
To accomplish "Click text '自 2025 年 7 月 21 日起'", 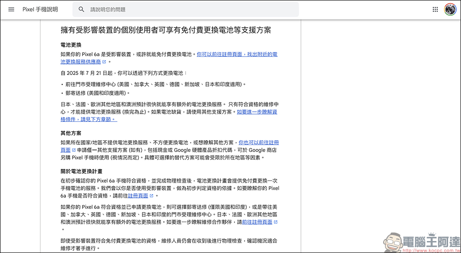I will pyautogui.click(x=87, y=73).
